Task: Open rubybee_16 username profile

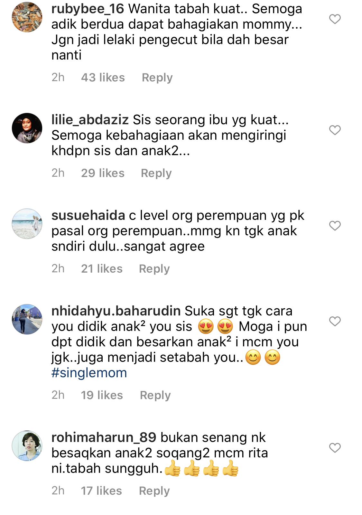Action: [x=88, y=9]
